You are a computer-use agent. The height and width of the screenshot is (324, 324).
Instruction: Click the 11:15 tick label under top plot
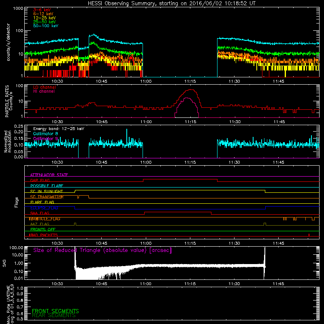click(190, 81)
